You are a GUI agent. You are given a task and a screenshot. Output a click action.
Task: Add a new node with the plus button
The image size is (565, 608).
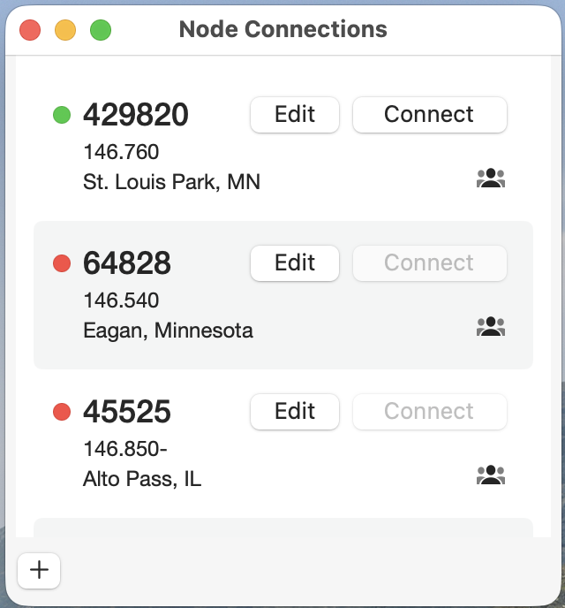pyautogui.click(x=39, y=570)
